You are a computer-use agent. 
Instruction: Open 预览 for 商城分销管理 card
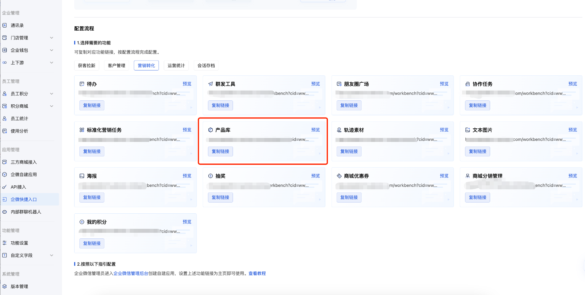point(573,176)
